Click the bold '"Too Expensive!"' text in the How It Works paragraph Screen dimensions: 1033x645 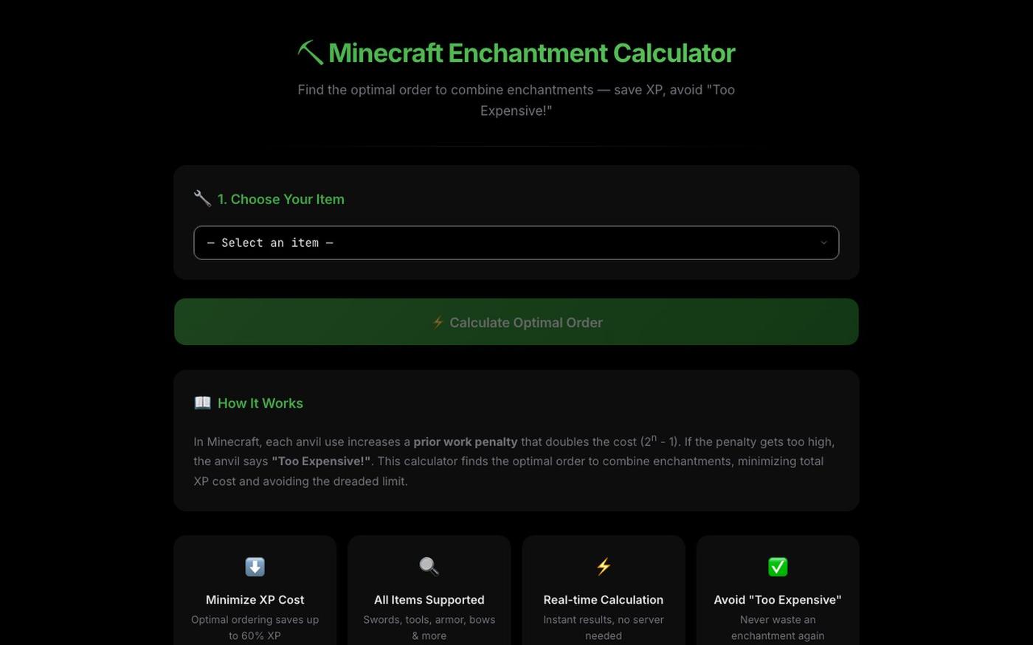click(321, 461)
